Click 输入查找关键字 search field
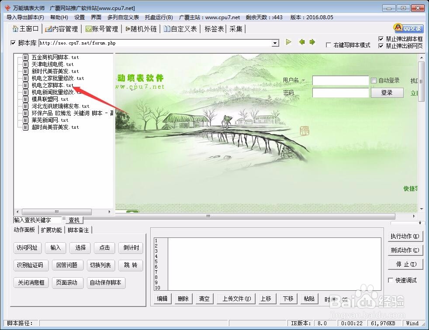The width and height of the screenshot is (429, 330). point(38,220)
